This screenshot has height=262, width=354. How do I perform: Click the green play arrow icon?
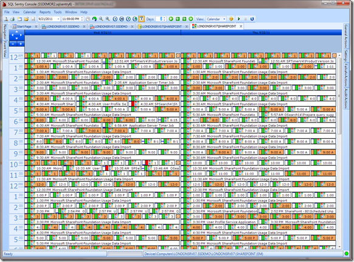[x=239, y=19]
